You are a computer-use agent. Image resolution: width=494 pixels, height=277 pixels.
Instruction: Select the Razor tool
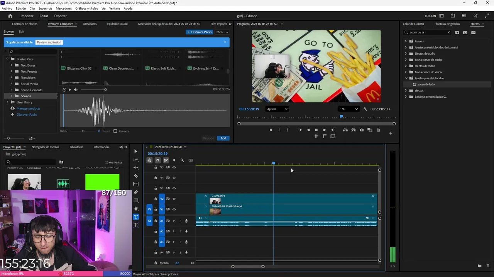(136, 176)
